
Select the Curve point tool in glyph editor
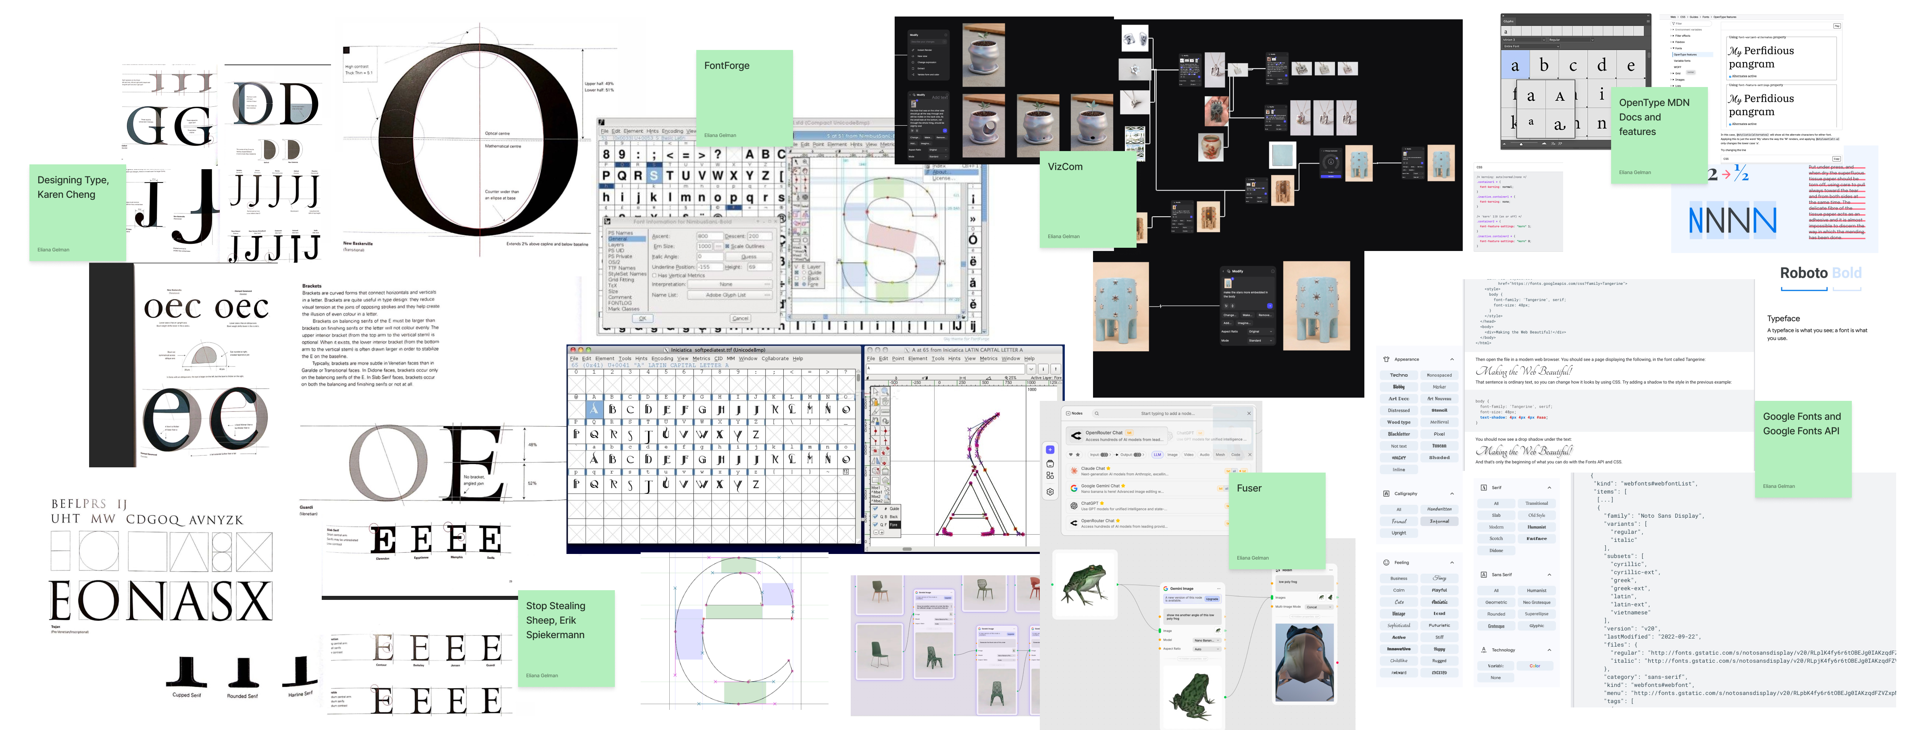[x=876, y=431]
